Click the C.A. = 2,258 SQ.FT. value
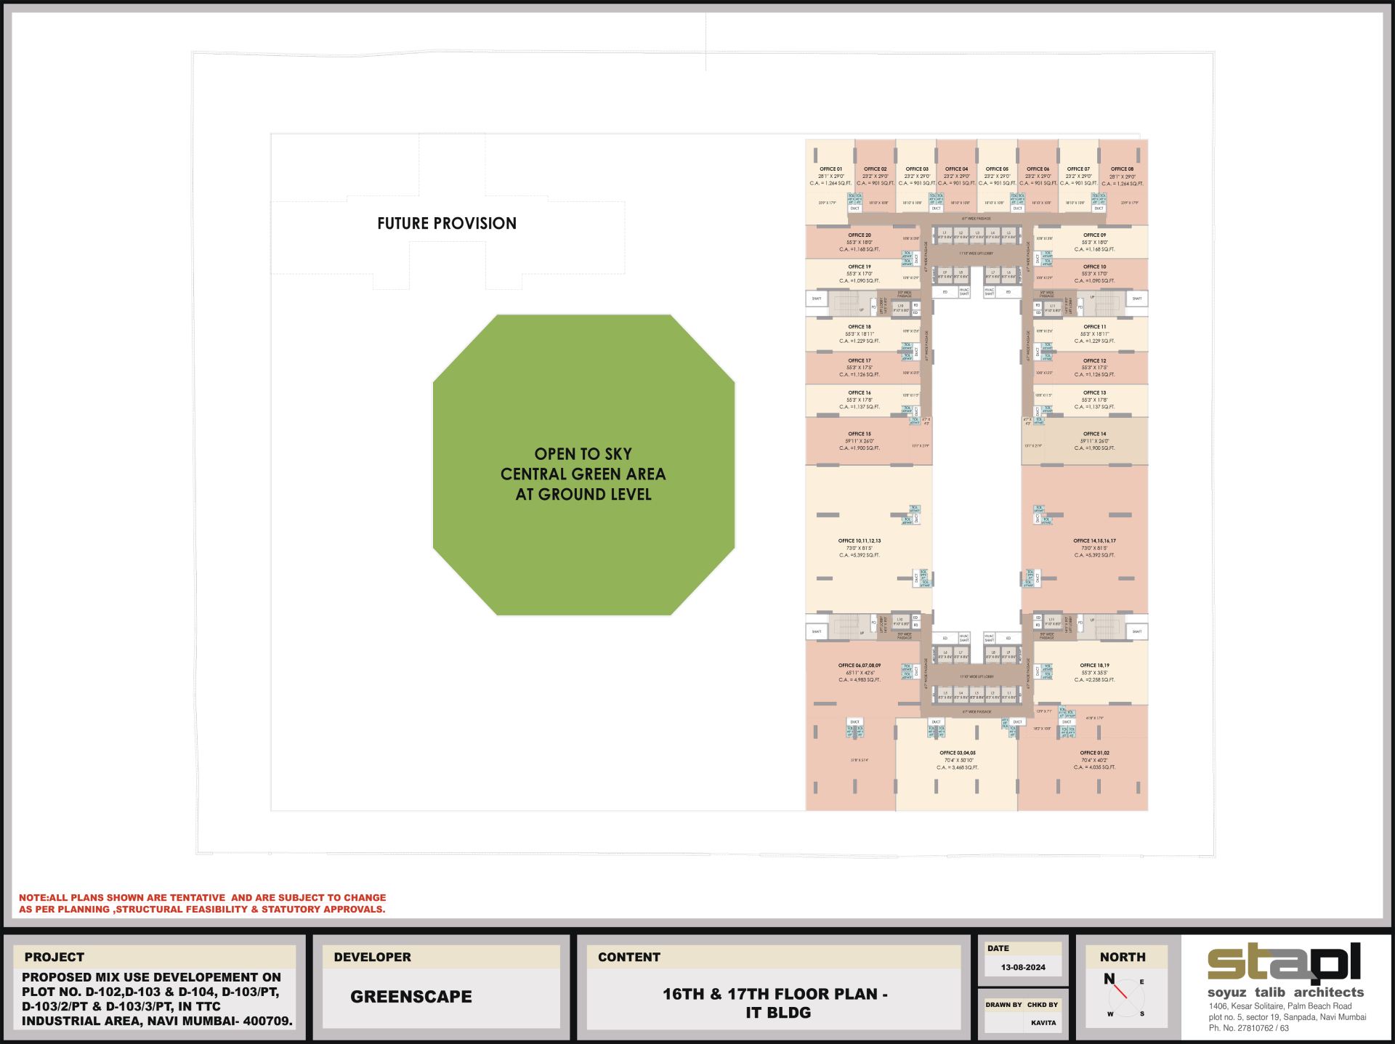 (1094, 680)
